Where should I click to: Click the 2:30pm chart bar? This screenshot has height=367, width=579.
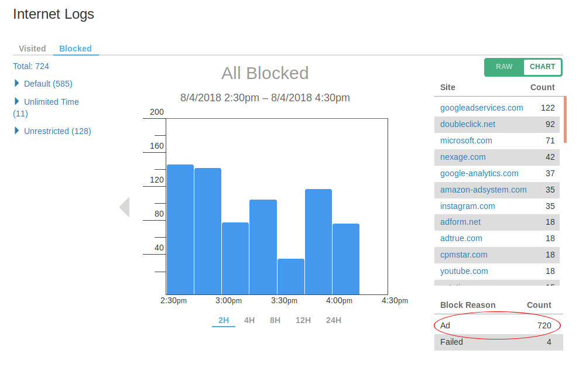click(x=180, y=229)
